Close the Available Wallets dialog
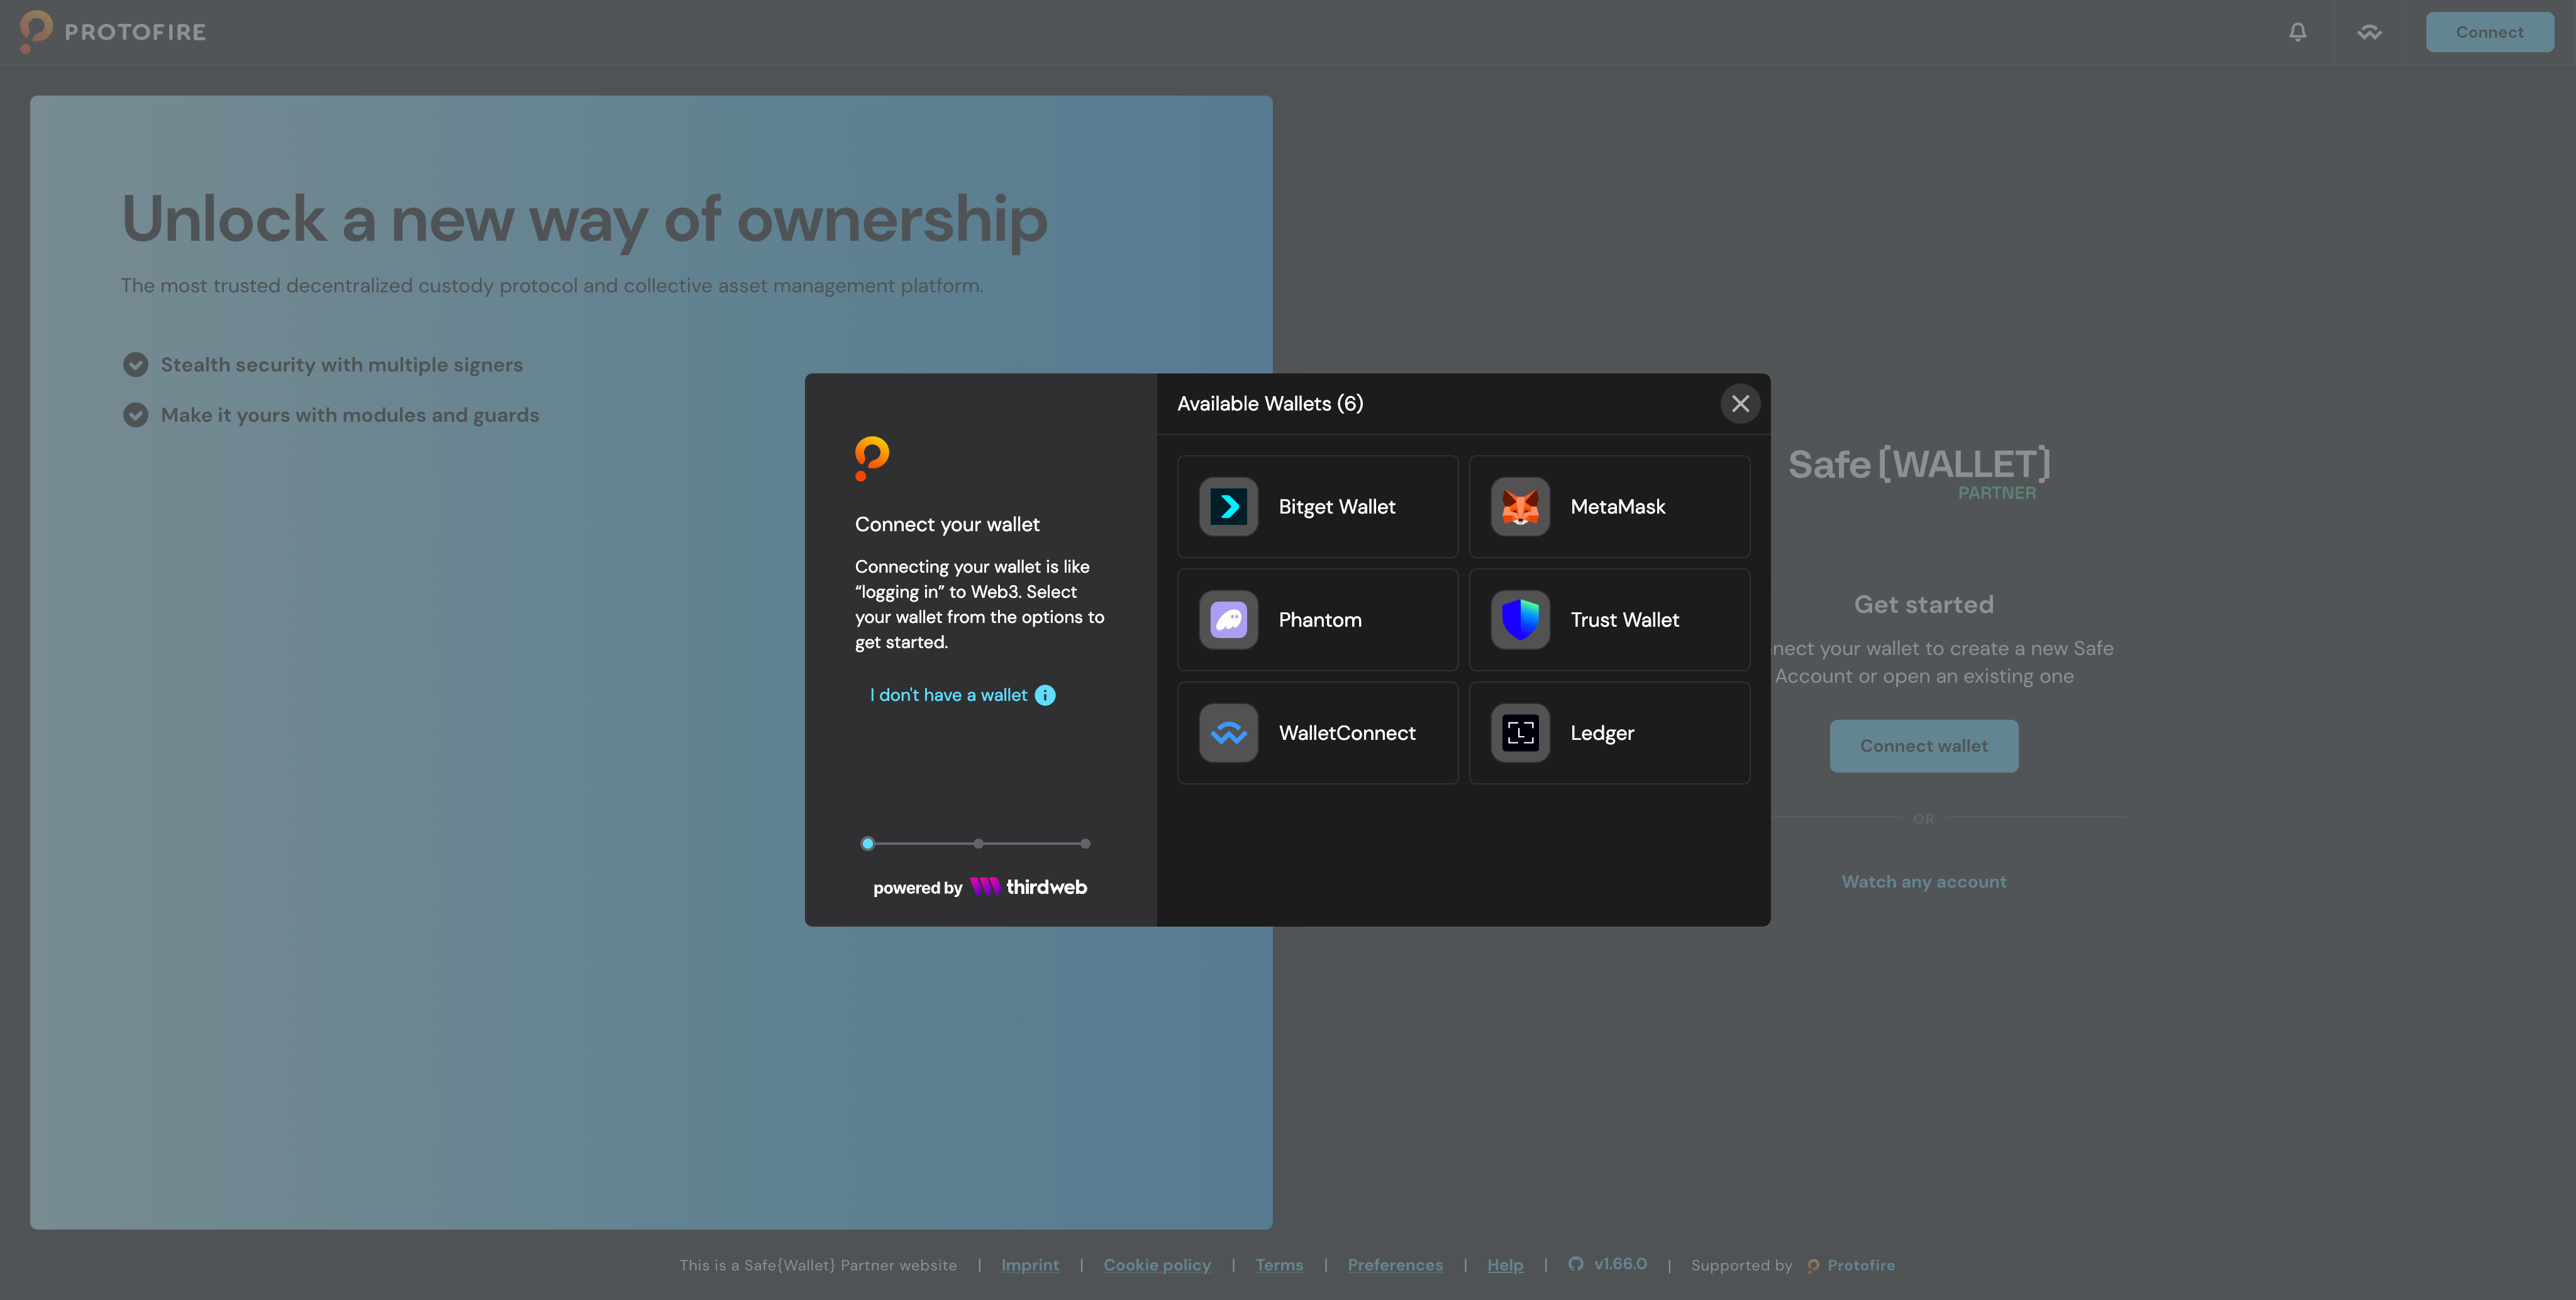 click(x=1740, y=403)
